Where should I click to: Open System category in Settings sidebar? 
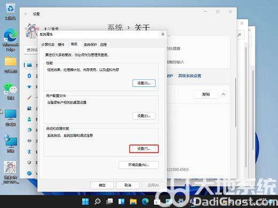click(29, 65)
